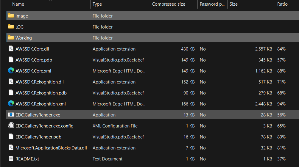Sort by the Size column header
The width and height of the screenshot is (299, 167).
pos(233,4)
